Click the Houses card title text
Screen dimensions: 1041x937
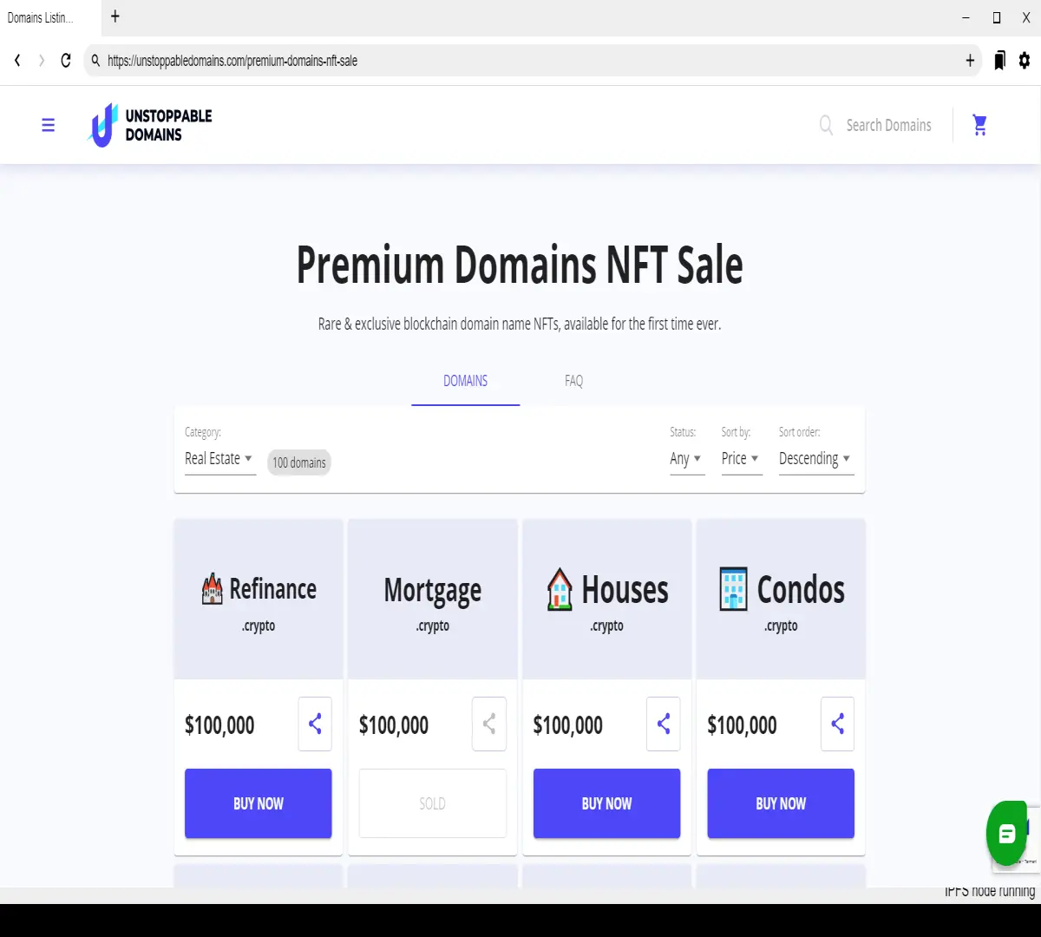click(x=625, y=590)
